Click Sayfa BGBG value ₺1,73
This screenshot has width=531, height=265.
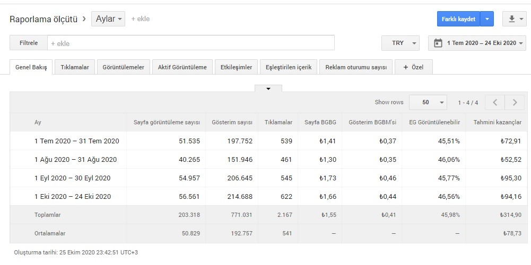point(328,178)
